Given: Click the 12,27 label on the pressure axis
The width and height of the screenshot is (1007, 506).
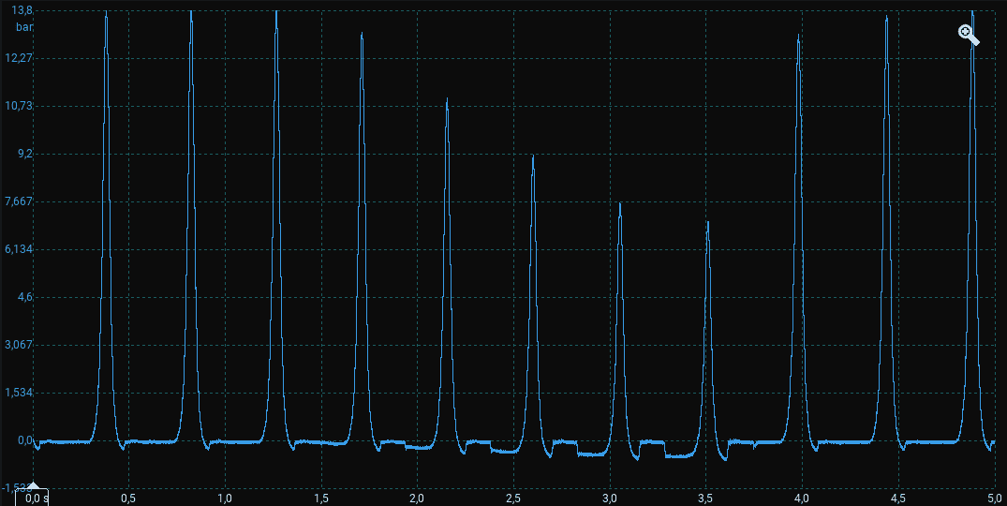Looking at the screenshot, I should 20,58.
